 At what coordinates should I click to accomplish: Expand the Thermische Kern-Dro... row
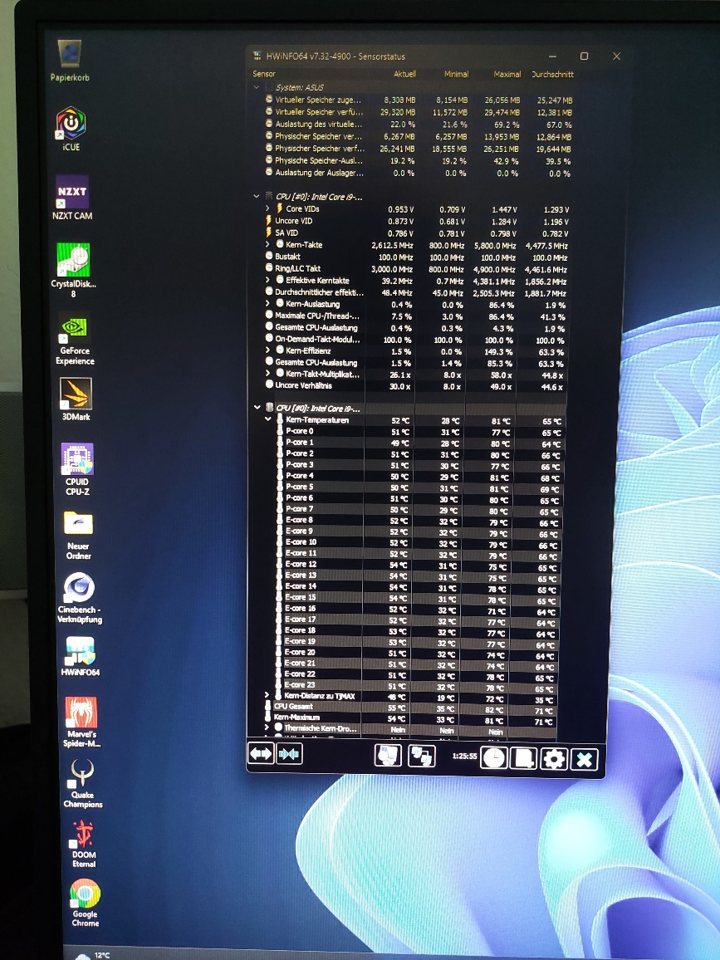tap(267, 727)
